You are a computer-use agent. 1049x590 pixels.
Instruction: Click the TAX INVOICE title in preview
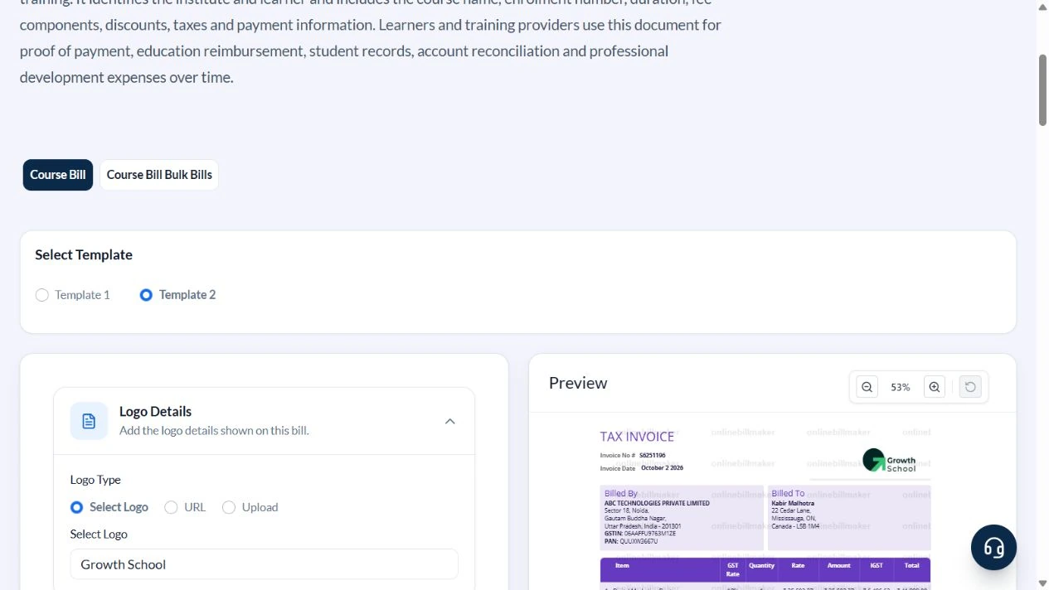coord(637,437)
